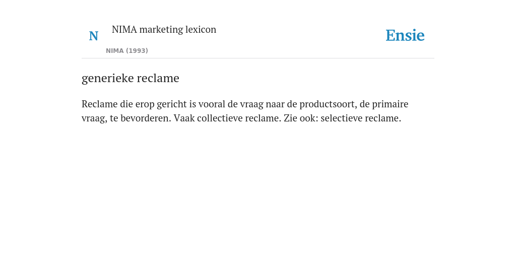This screenshot has height=258, width=516.
Task: Select the NIMA (1993) author label
Action: pyautogui.click(x=127, y=51)
